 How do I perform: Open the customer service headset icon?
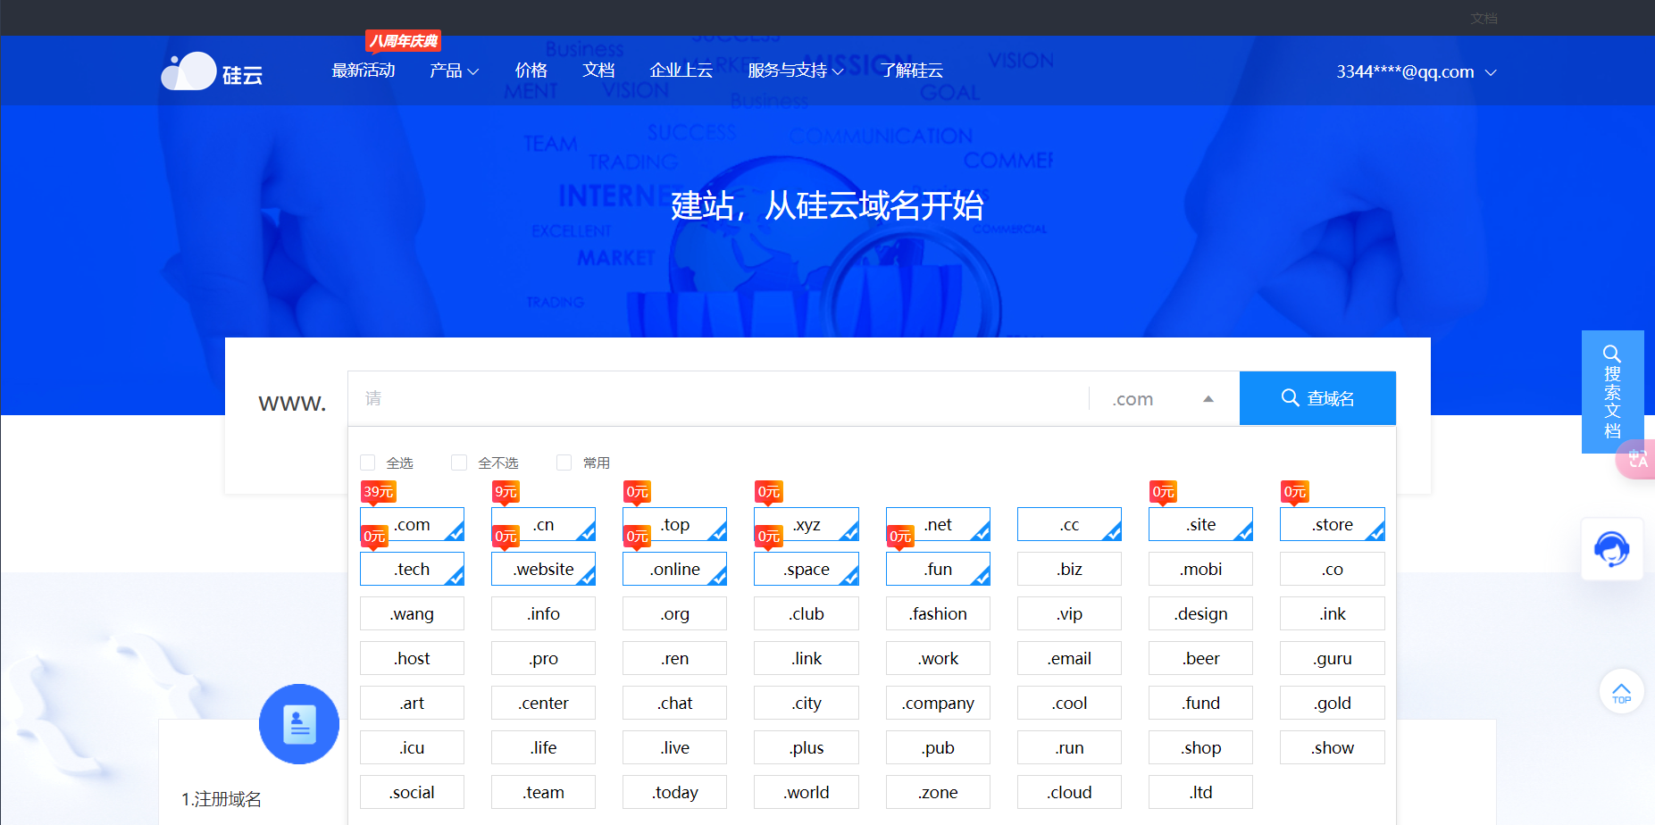[x=1612, y=549]
